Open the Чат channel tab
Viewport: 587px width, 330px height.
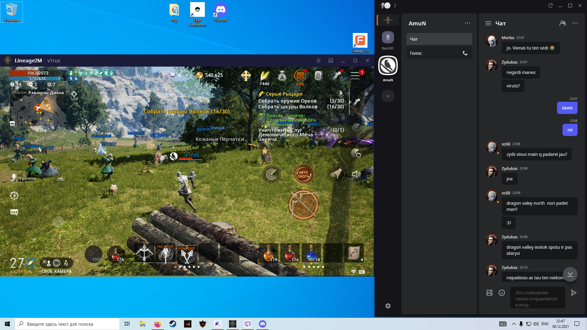click(439, 39)
